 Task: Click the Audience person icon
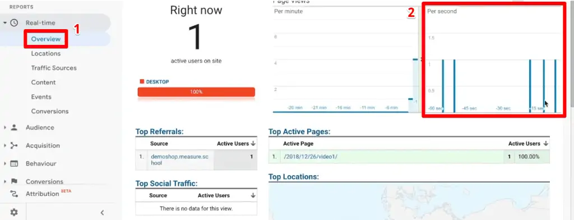(14, 127)
